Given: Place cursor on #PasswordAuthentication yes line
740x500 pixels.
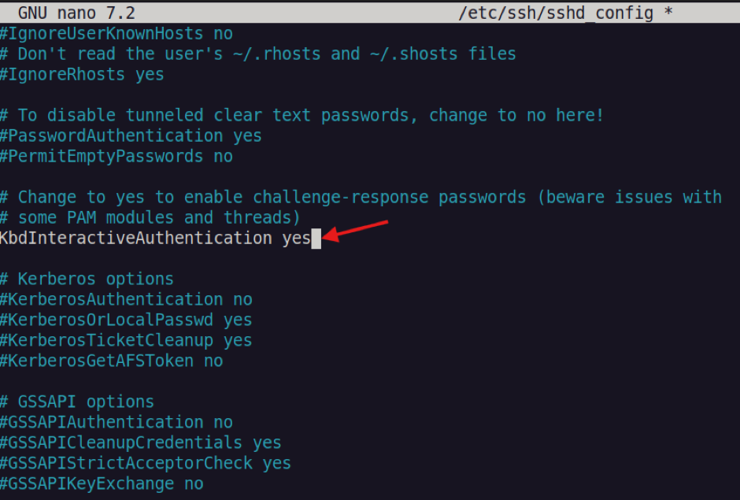Looking at the screenshot, I should [131, 136].
